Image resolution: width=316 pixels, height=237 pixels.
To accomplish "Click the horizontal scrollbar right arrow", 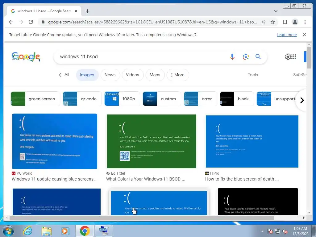I will (x=304, y=218).
